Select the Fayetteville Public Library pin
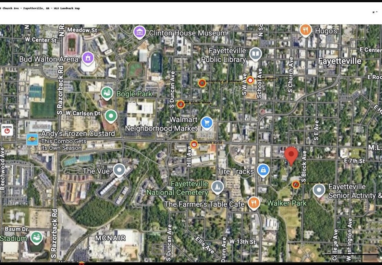The height and width of the screenshot is (265, 382). tap(256, 54)
